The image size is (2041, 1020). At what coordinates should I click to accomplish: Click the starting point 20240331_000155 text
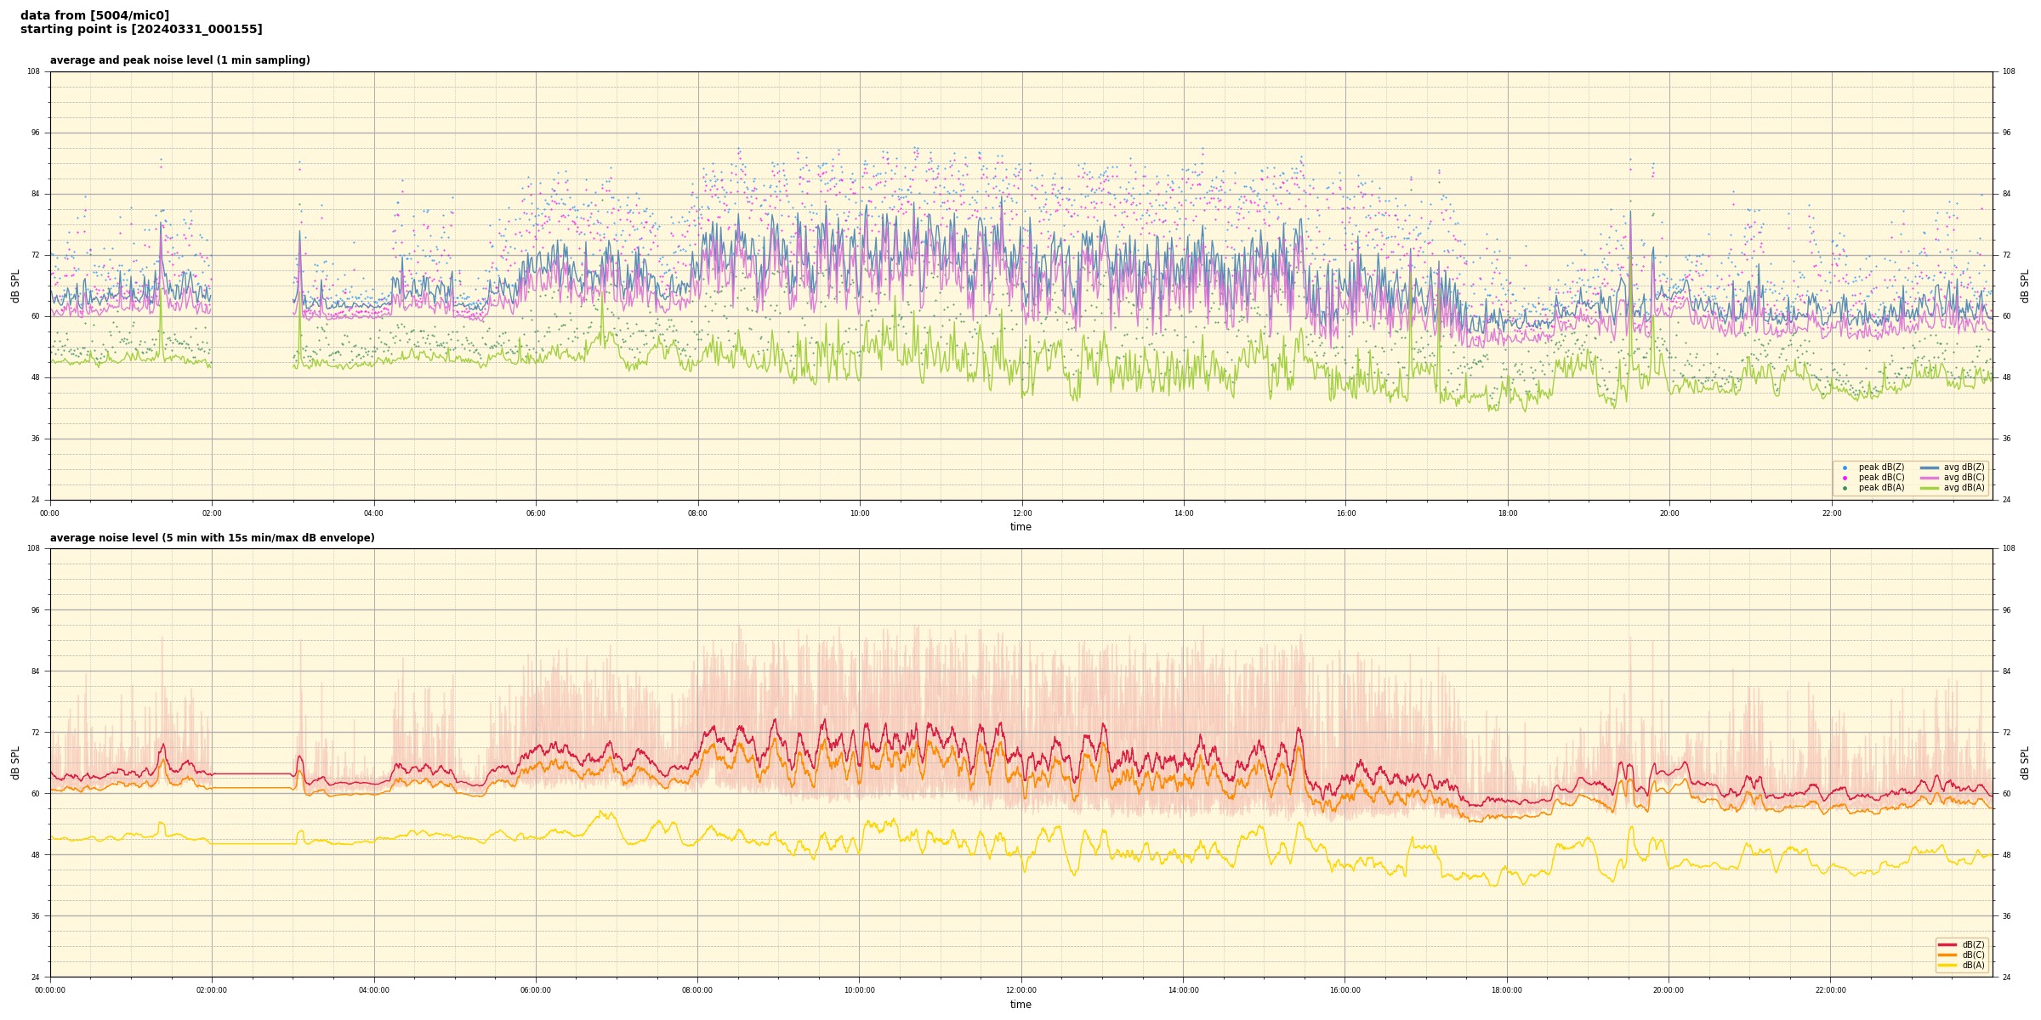[x=141, y=29]
